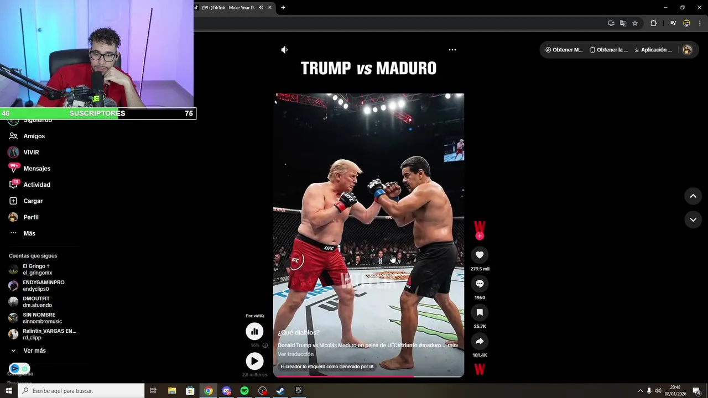Click 'Obtener M...' coins button
Viewport: 708px width, 398px height.
[x=564, y=50]
